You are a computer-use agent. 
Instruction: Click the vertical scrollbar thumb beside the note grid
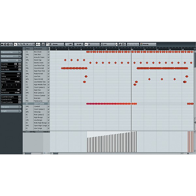click(x=195, y=60)
